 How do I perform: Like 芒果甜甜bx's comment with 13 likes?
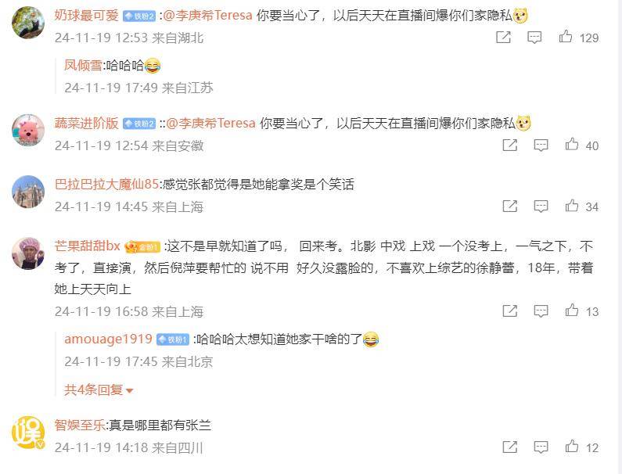pos(572,311)
